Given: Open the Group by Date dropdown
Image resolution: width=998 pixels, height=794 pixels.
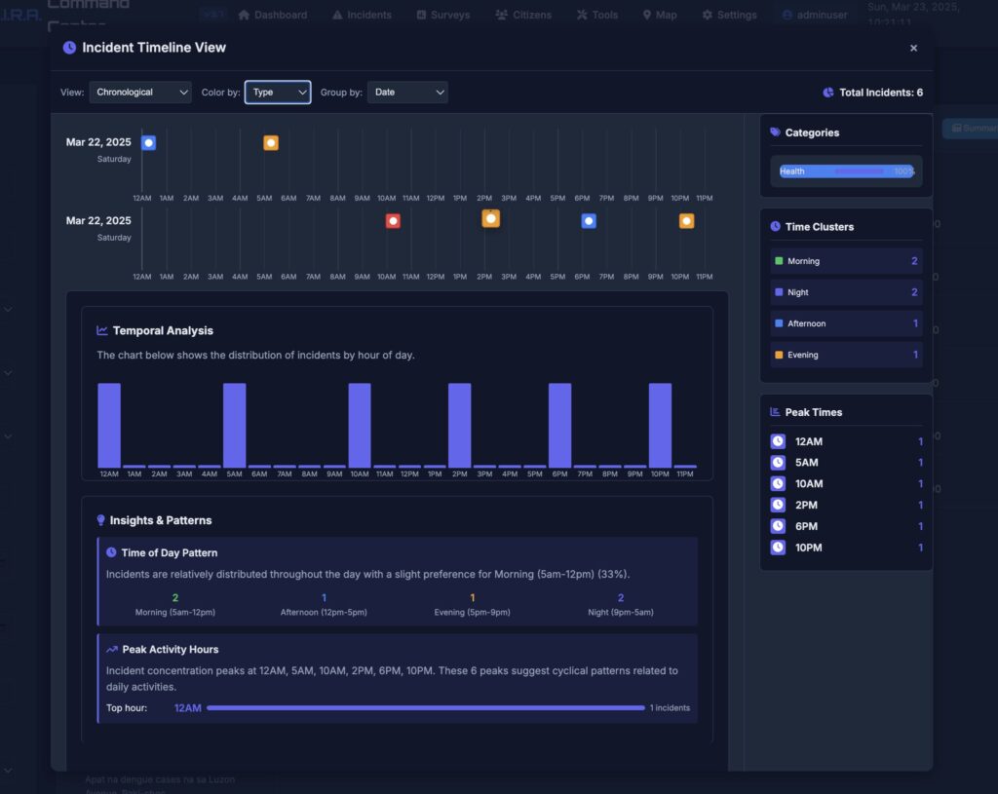Looking at the screenshot, I should [x=407, y=93].
